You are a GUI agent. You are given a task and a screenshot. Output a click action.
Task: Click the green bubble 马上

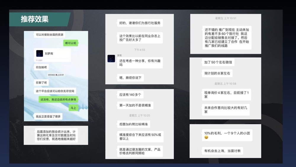73,108
